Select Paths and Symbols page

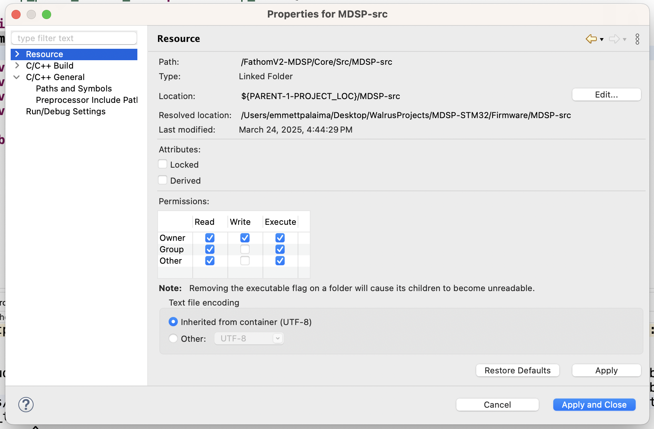pyautogui.click(x=74, y=88)
